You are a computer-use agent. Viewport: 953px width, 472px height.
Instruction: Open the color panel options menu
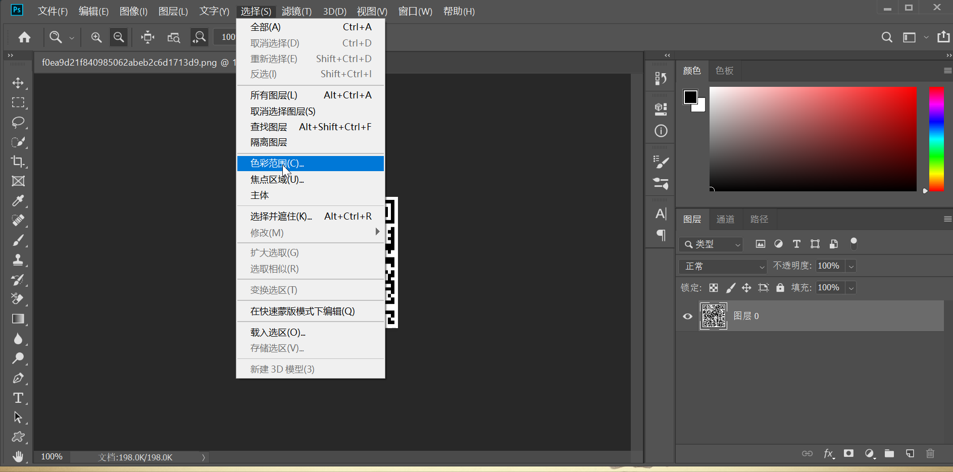coord(947,71)
